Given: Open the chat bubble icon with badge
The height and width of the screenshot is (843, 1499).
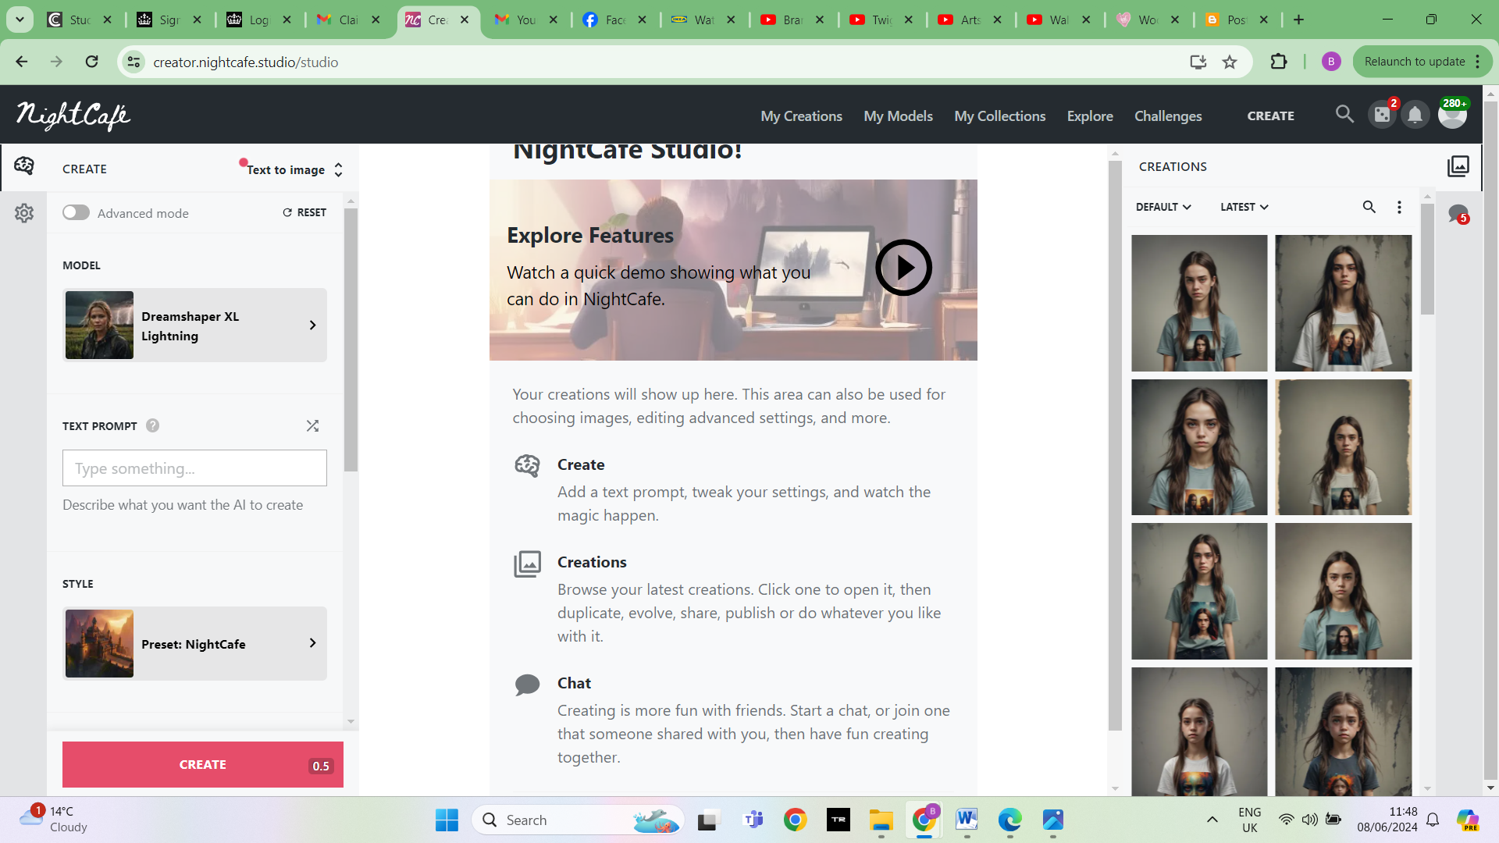Looking at the screenshot, I should point(1458,214).
